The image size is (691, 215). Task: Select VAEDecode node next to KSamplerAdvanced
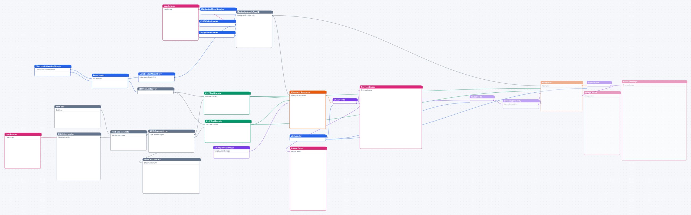(x=345, y=101)
